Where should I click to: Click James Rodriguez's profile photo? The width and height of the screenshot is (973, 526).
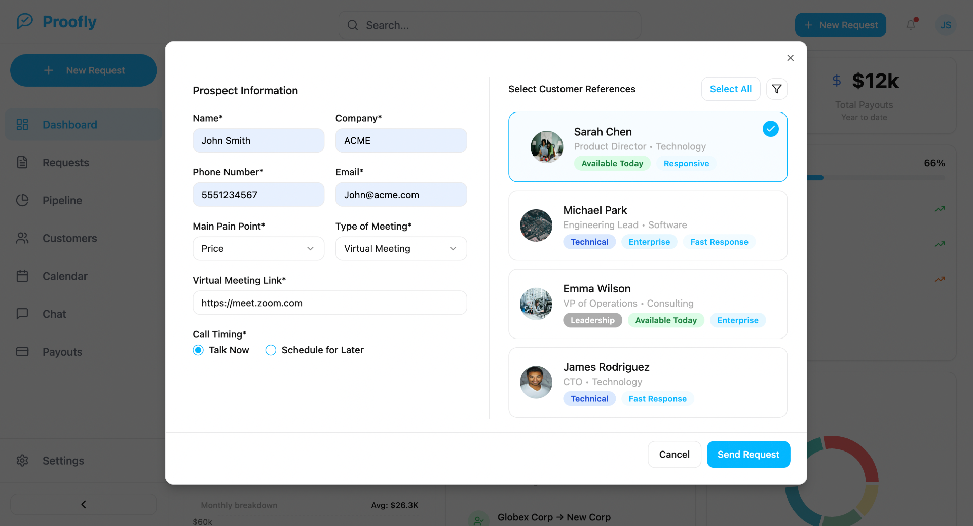[x=536, y=382]
